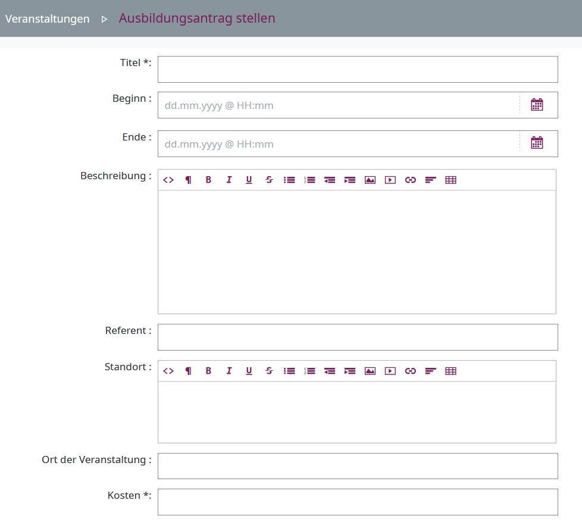582x522 pixels.
Task: Click underline icon in Beschreibung toolbar
Action: [249, 180]
